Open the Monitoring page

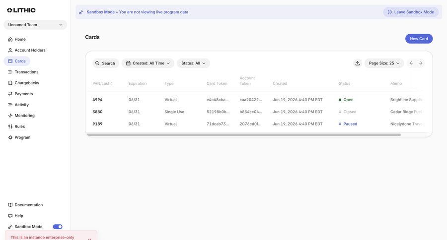21,116
